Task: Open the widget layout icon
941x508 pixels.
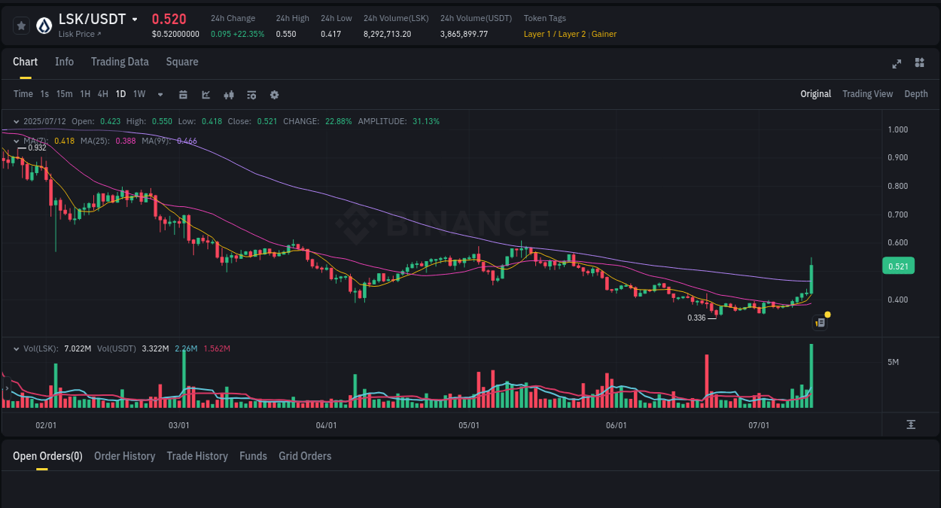Action: coord(919,64)
